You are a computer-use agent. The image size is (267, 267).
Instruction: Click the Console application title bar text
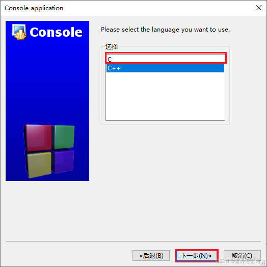point(34,8)
